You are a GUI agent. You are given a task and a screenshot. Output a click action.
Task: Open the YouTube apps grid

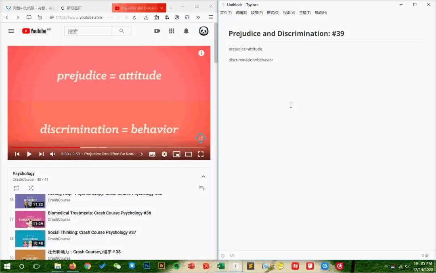pyautogui.click(x=172, y=31)
